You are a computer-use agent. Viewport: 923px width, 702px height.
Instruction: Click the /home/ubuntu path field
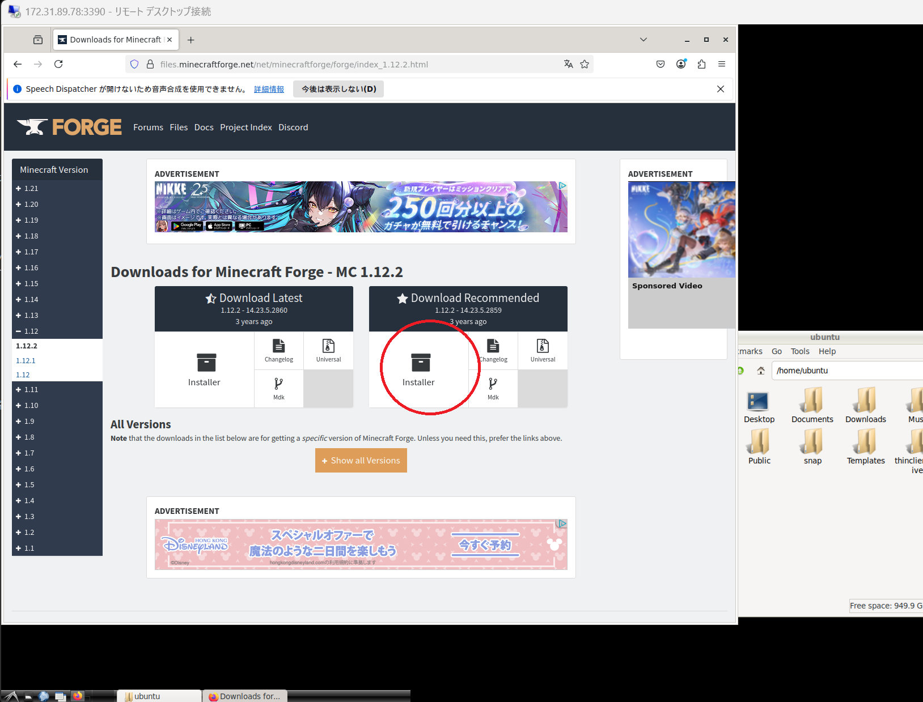coord(848,371)
